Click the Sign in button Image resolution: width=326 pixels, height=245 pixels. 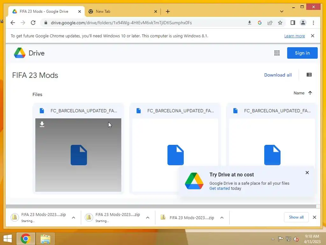(302, 53)
